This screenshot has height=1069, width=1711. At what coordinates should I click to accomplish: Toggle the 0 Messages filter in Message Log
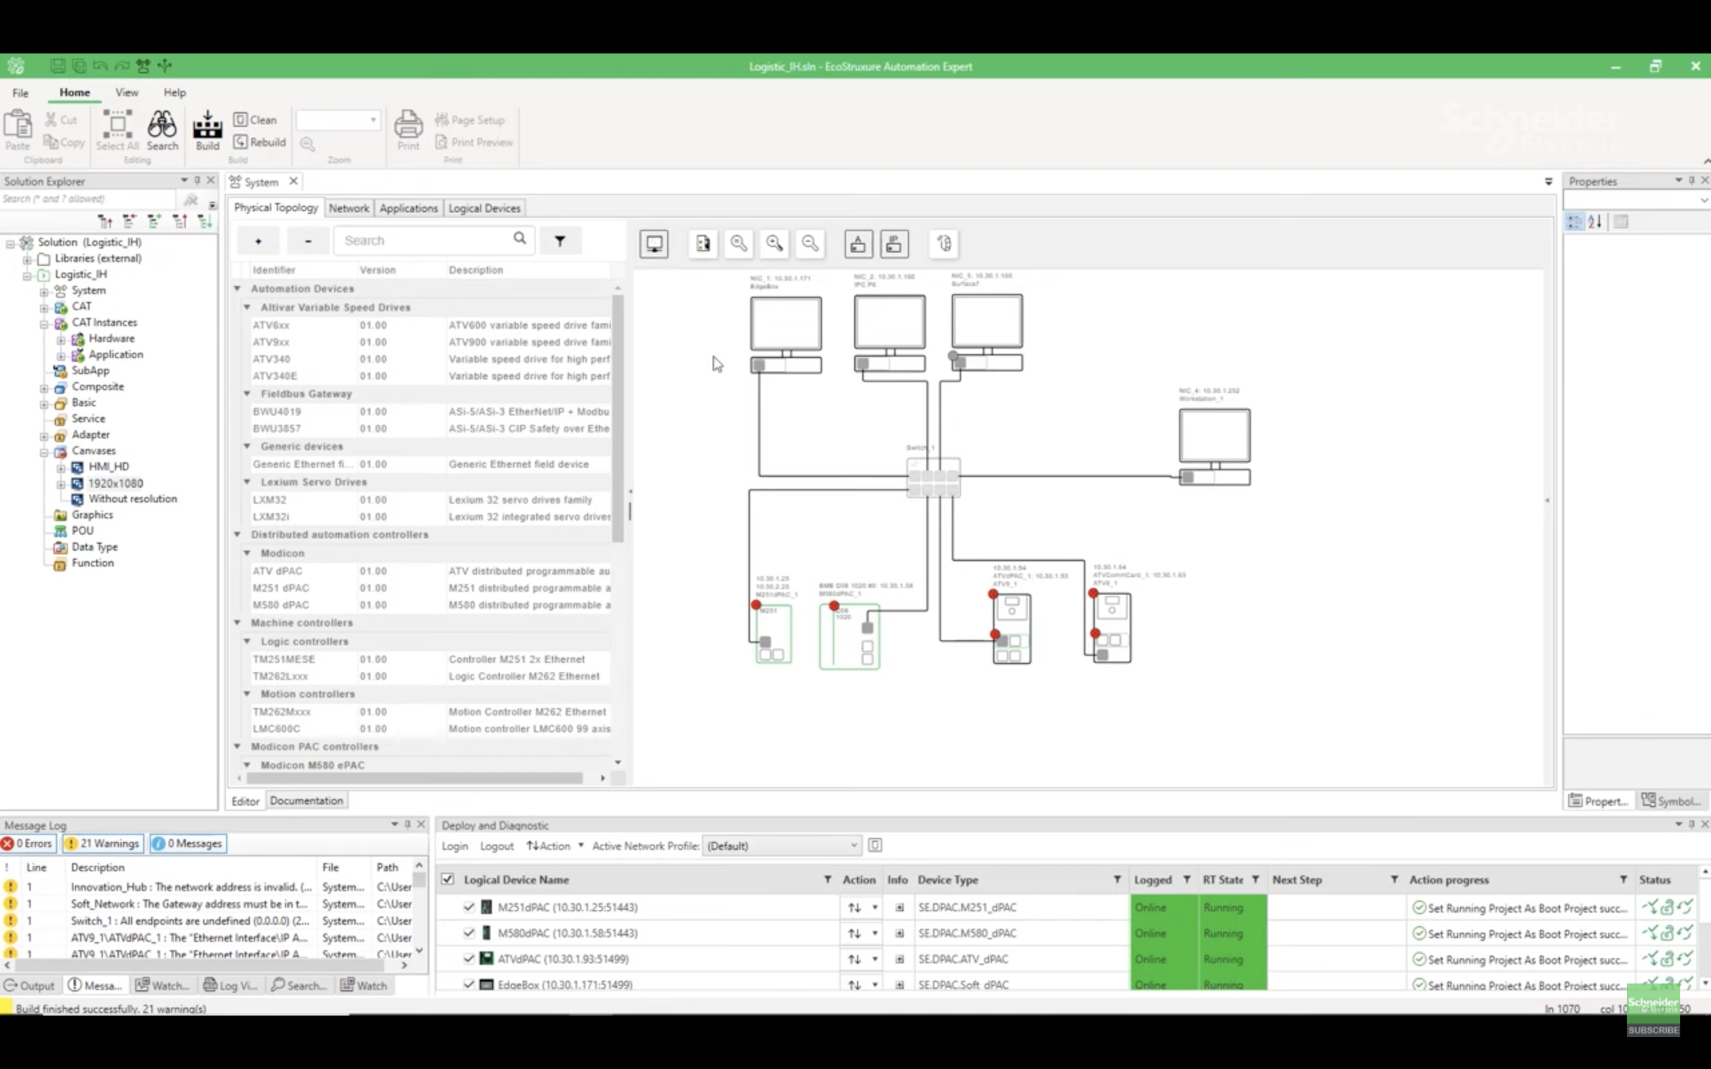point(188,843)
